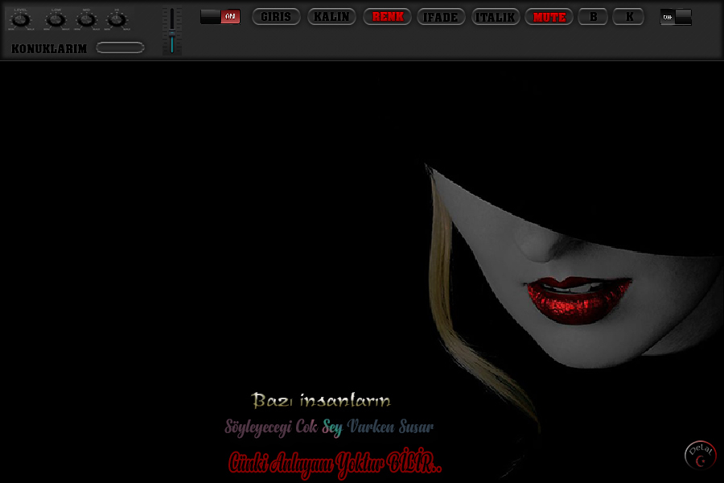724x483 pixels.
Task: Click the empty field beside KONUKLARIM
Action: click(x=120, y=47)
